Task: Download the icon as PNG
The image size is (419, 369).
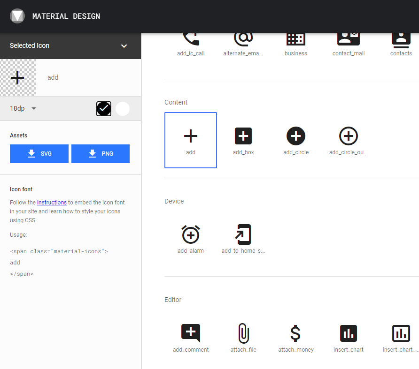Action: (101, 154)
